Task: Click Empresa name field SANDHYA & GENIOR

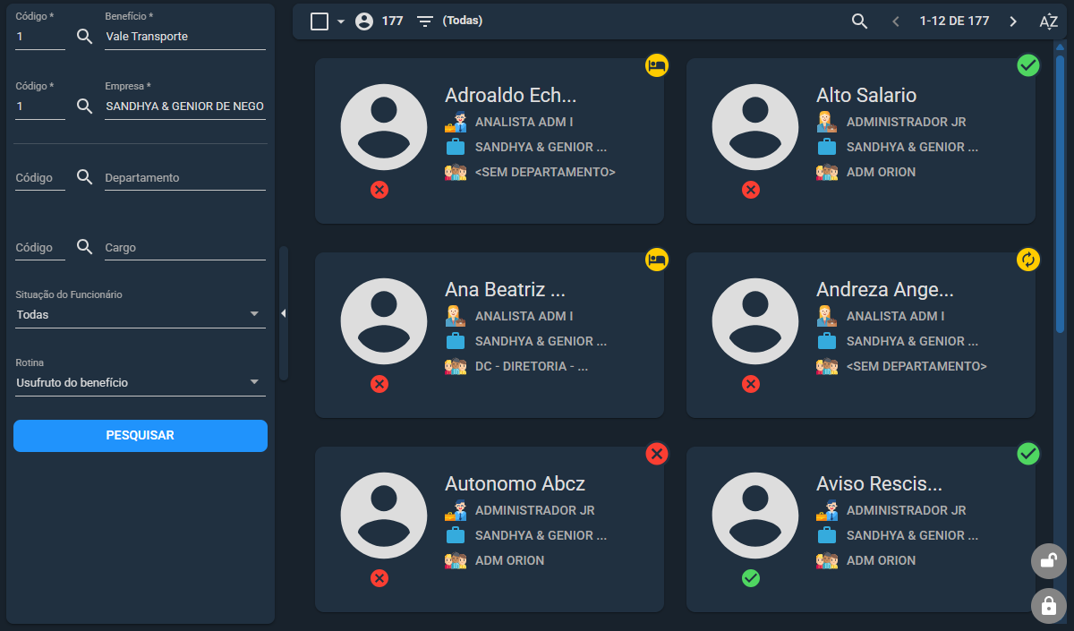Action: pos(185,107)
